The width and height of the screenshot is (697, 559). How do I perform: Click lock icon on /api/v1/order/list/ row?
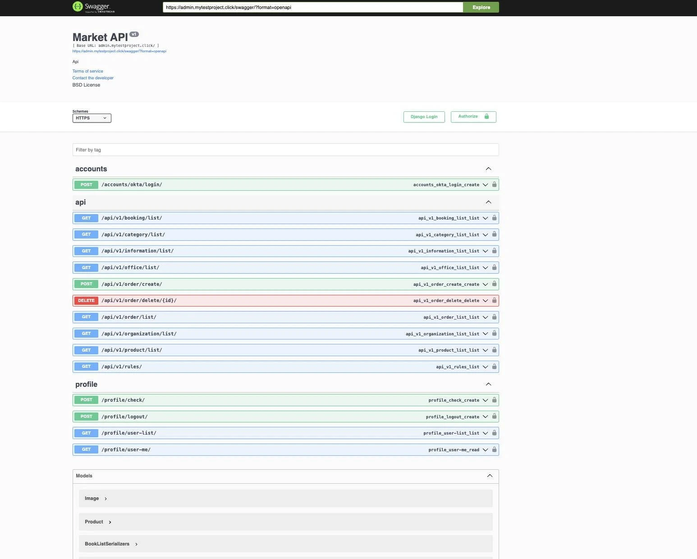[x=494, y=317]
